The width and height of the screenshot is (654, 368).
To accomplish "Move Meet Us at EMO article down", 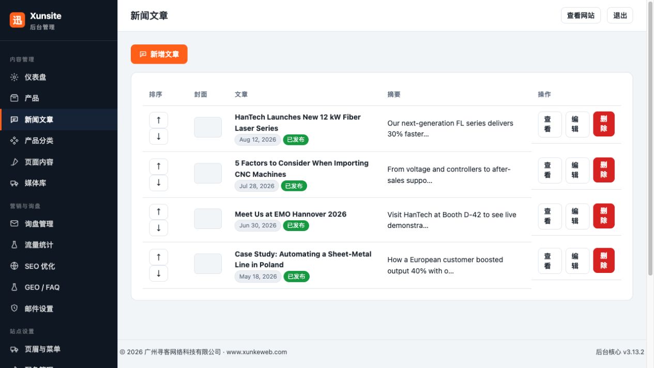I will pyautogui.click(x=158, y=228).
